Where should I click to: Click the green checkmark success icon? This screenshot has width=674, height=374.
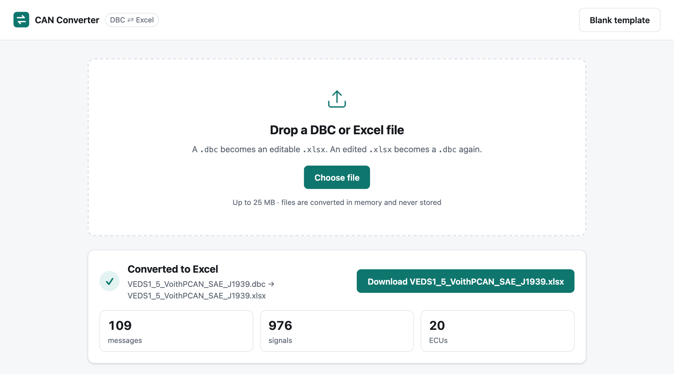(x=109, y=281)
